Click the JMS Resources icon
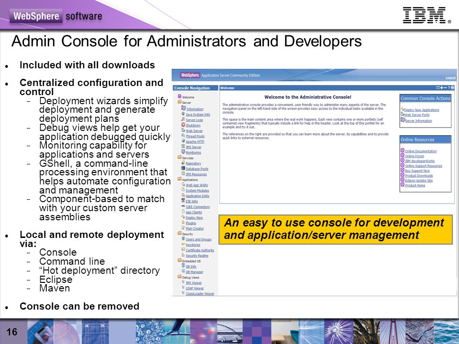Image resolution: width=459 pixels, height=344 pixels. (x=183, y=174)
